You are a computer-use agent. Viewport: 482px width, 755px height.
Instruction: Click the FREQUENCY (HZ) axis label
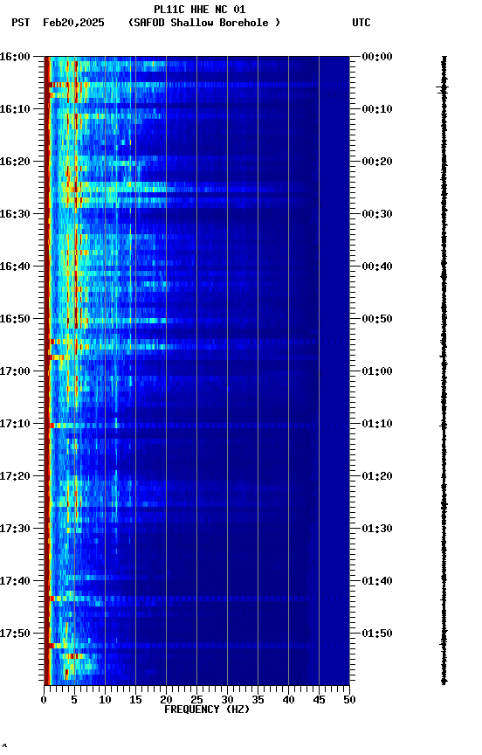(207, 710)
